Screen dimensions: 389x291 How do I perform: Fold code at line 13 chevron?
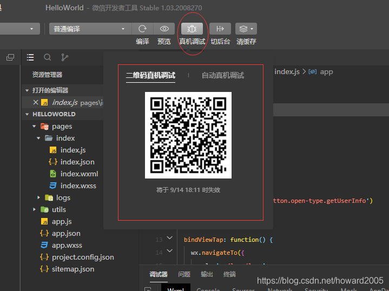coord(170,238)
